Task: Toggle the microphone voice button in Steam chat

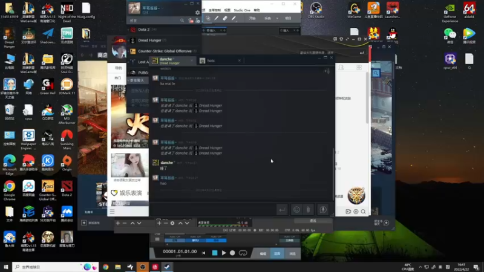Action: [323, 210]
